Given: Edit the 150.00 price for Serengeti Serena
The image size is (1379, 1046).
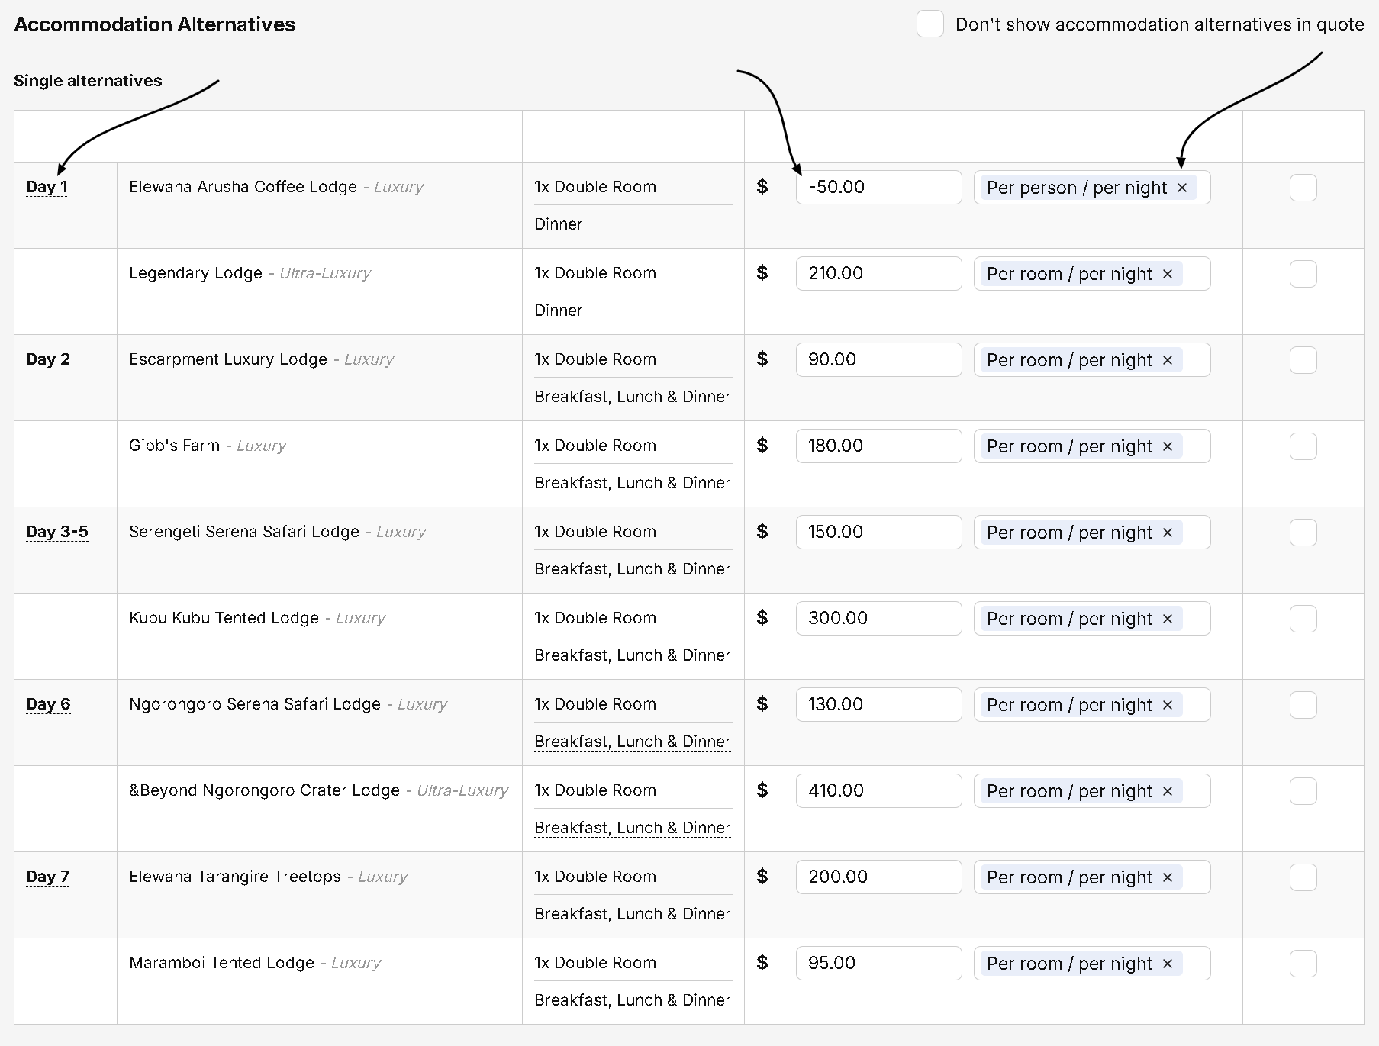Looking at the screenshot, I should click(878, 533).
